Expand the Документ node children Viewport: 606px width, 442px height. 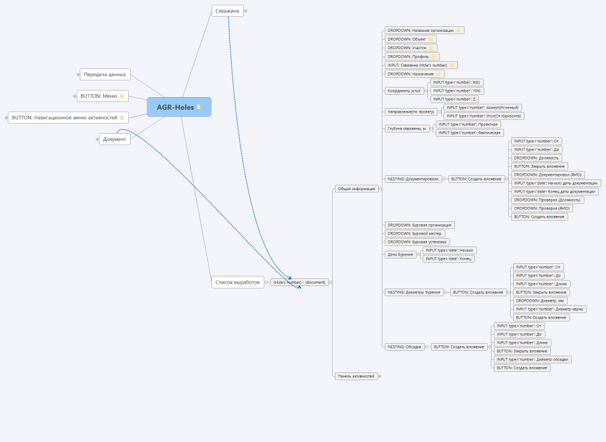[x=97, y=139]
